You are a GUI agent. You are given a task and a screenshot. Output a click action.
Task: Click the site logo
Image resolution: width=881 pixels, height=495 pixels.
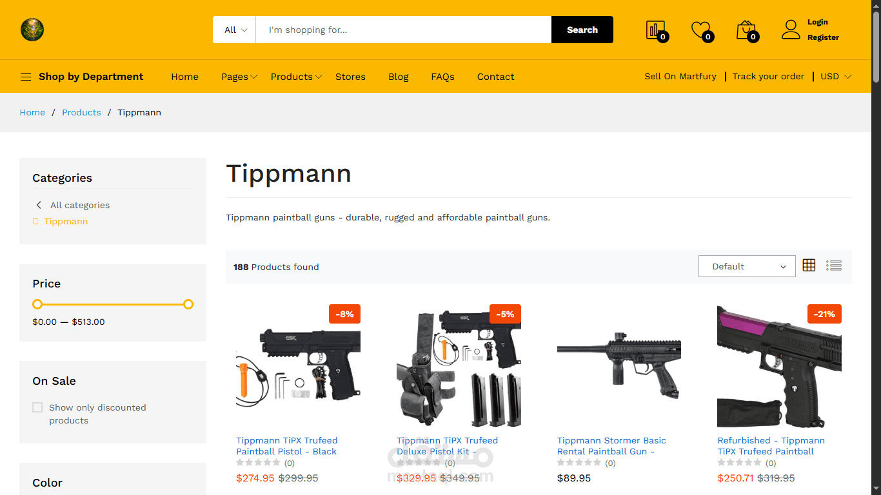point(32,30)
